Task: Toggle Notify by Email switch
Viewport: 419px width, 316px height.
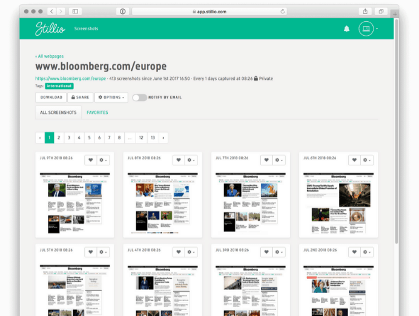Action: click(139, 97)
